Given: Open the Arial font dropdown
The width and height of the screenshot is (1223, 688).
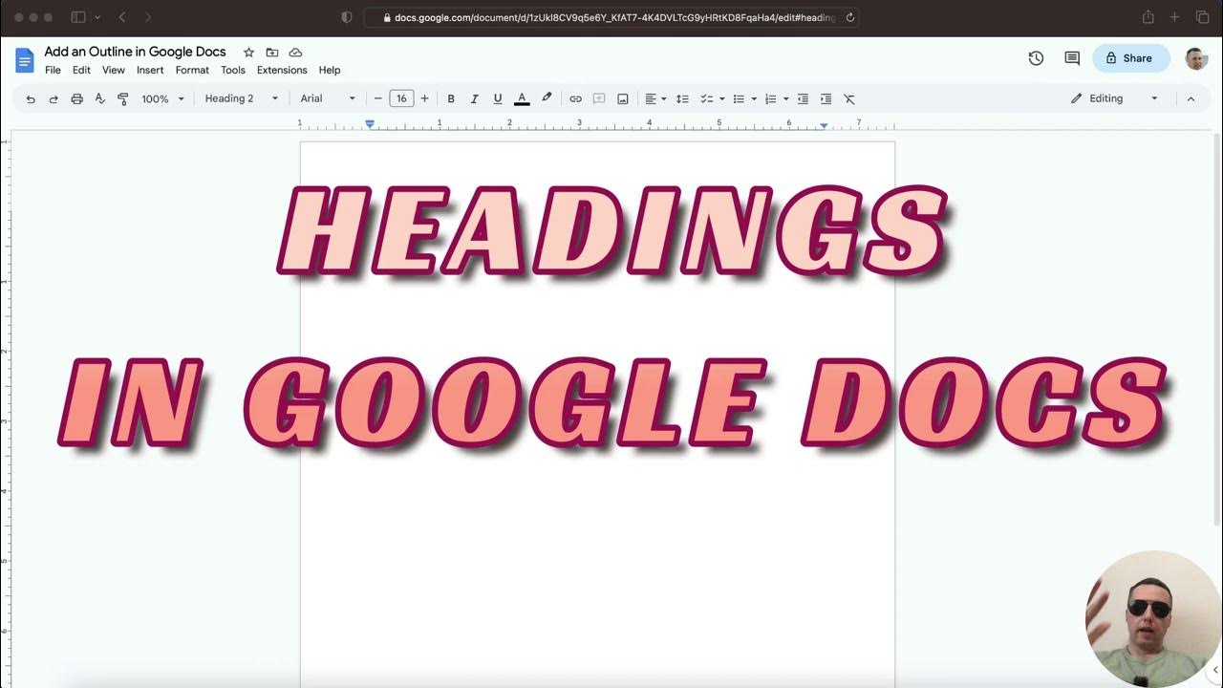Looking at the screenshot, I should click(328, 98).
